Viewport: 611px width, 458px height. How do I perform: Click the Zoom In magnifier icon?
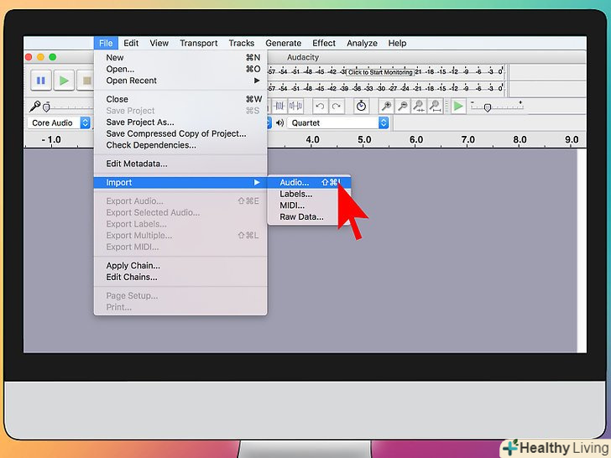tap(385, 106)
